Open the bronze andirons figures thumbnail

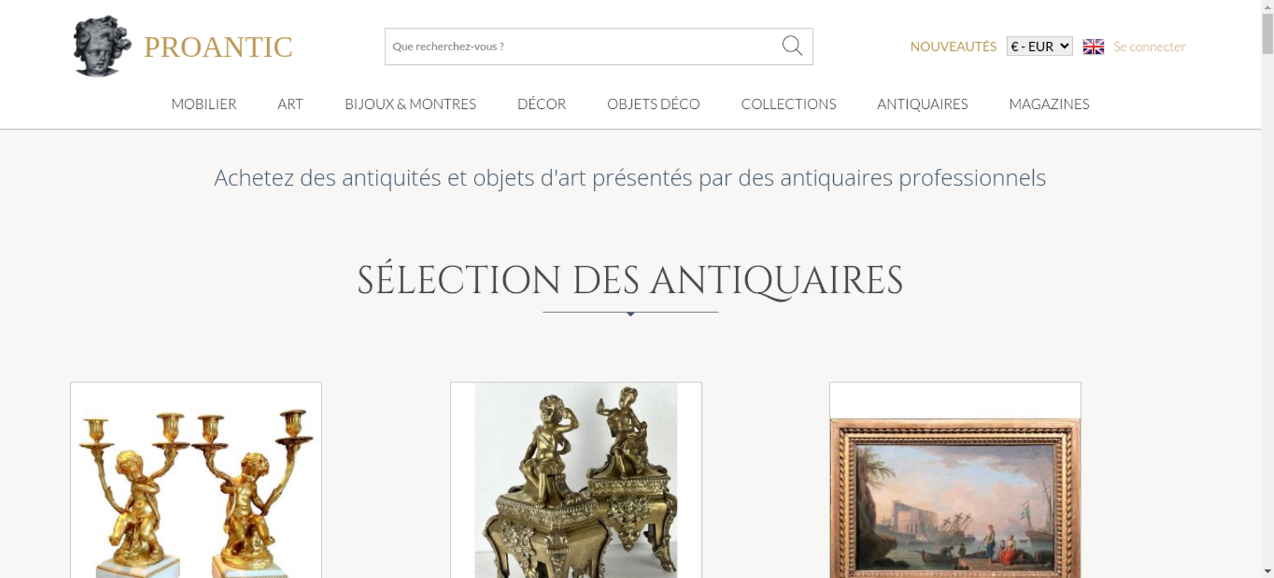pos(576,481)
